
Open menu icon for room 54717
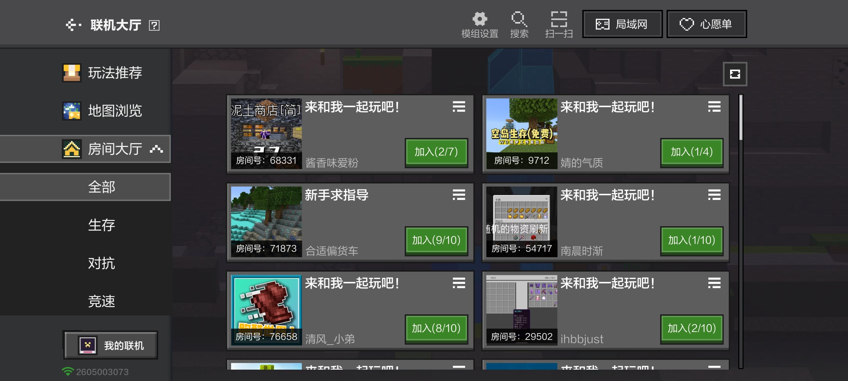(x=714, y=195)
